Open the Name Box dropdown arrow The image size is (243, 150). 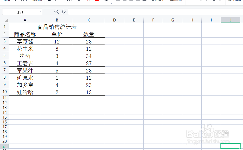(41, 12)
